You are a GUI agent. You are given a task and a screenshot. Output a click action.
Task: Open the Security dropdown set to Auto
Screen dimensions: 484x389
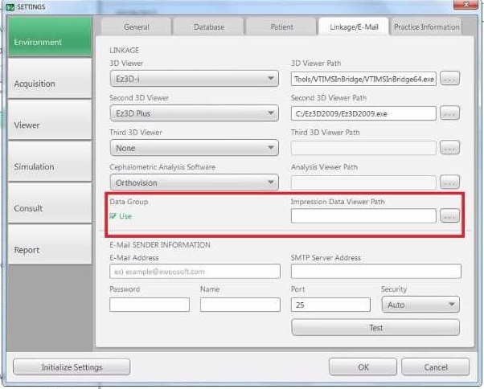[420, 305]
